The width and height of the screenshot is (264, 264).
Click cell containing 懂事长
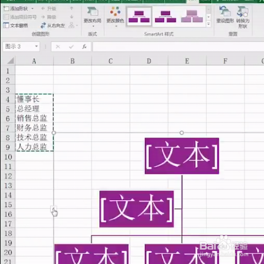[x=34, y=99]
